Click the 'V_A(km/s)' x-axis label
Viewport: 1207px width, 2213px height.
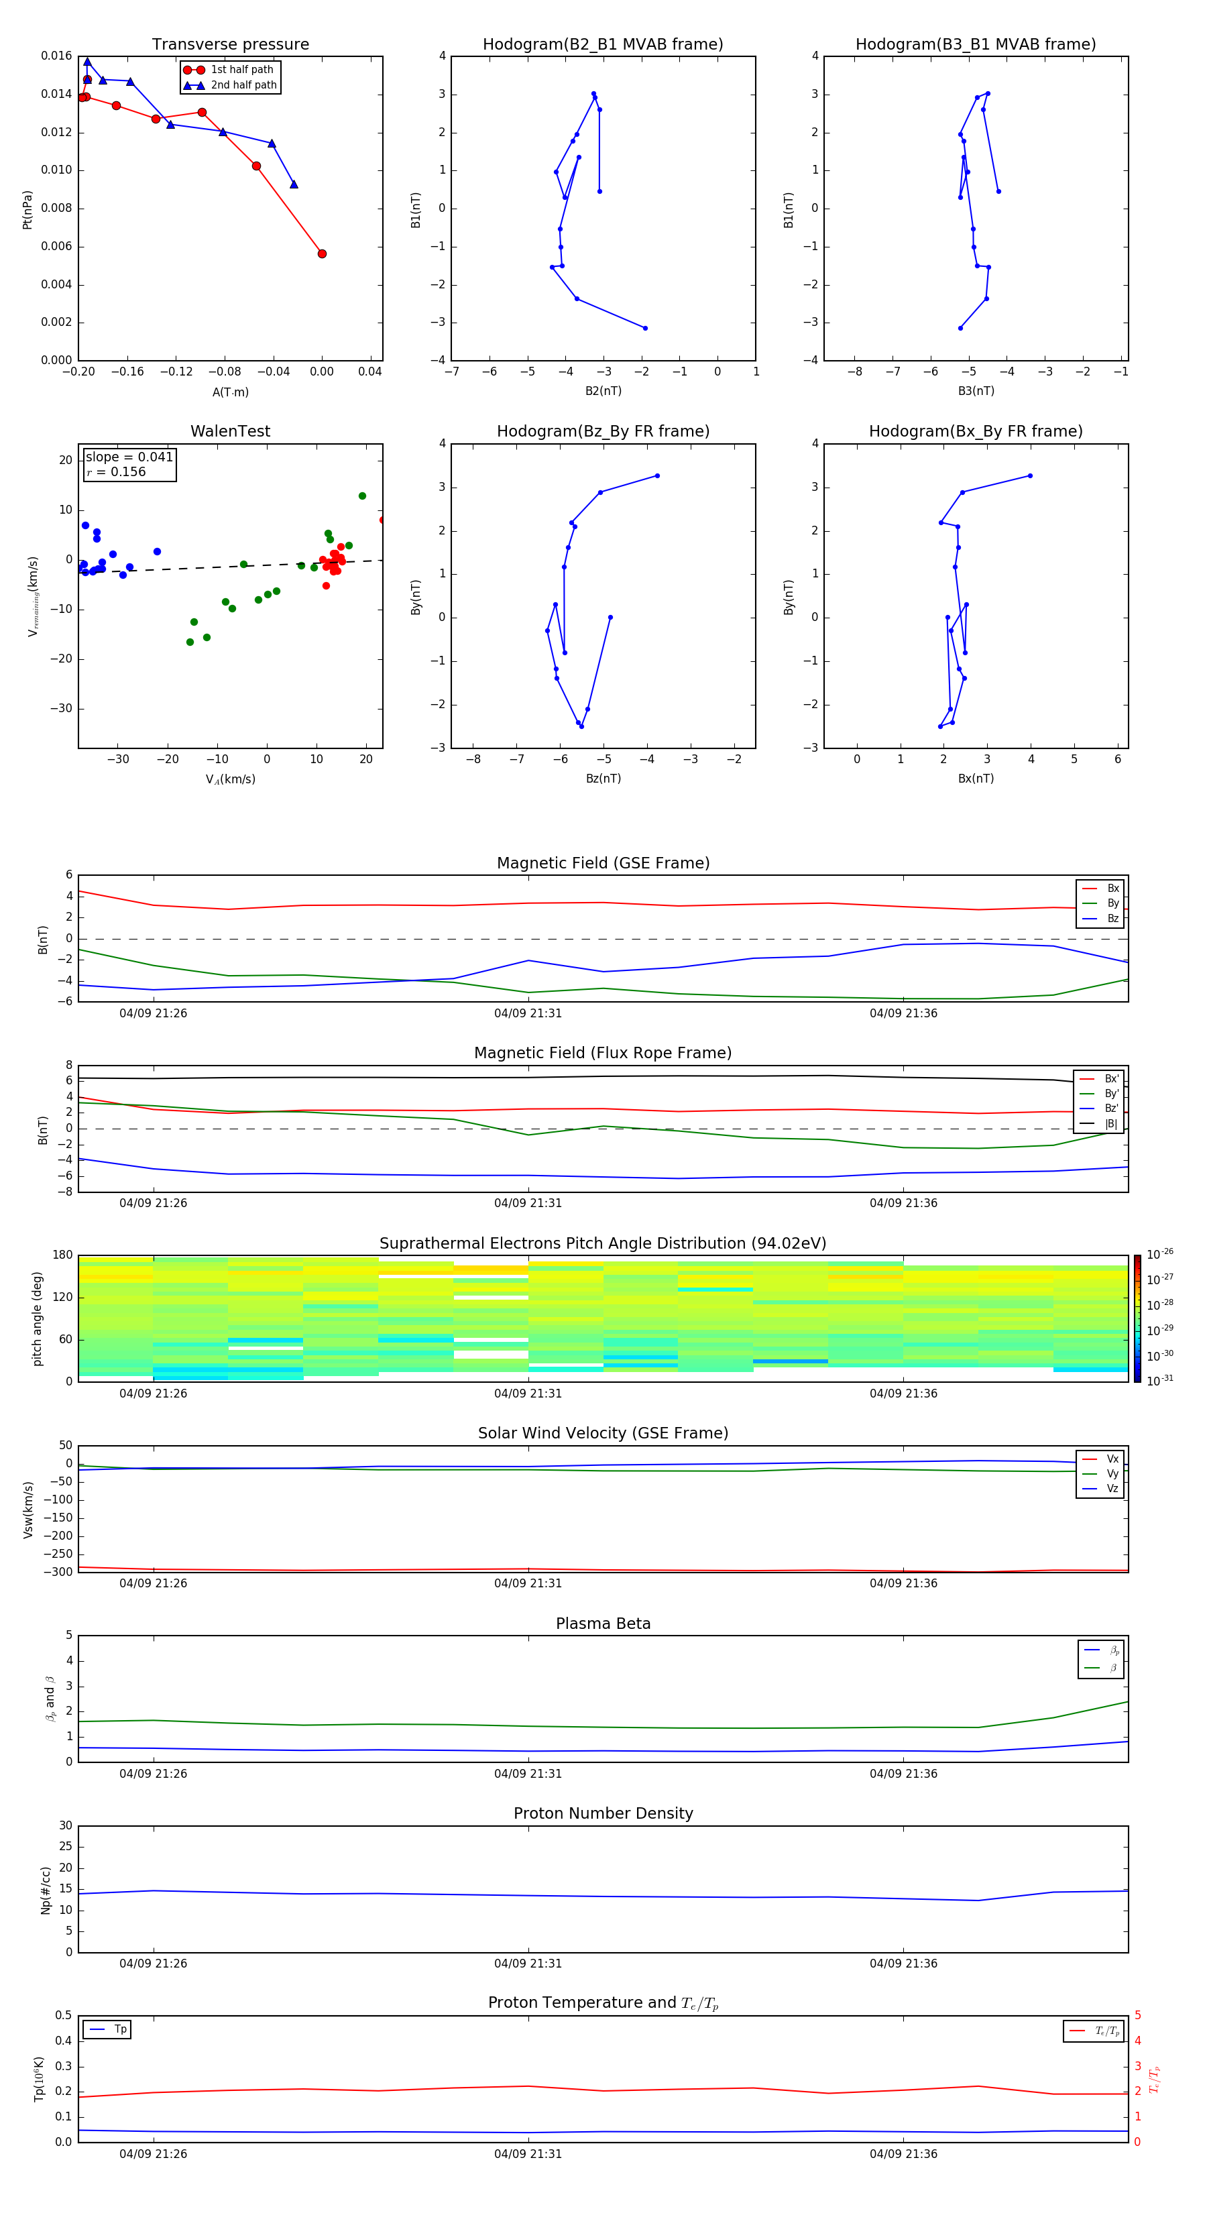pos(230,779)
